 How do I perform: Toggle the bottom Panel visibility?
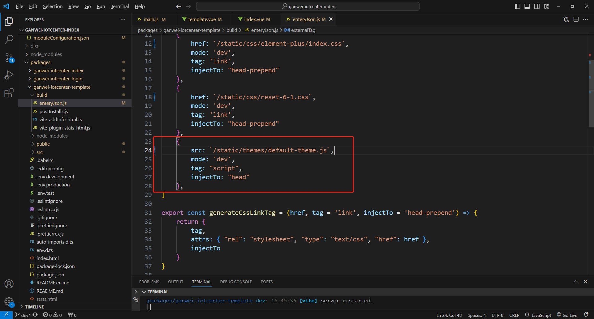[x=527, y=6]
